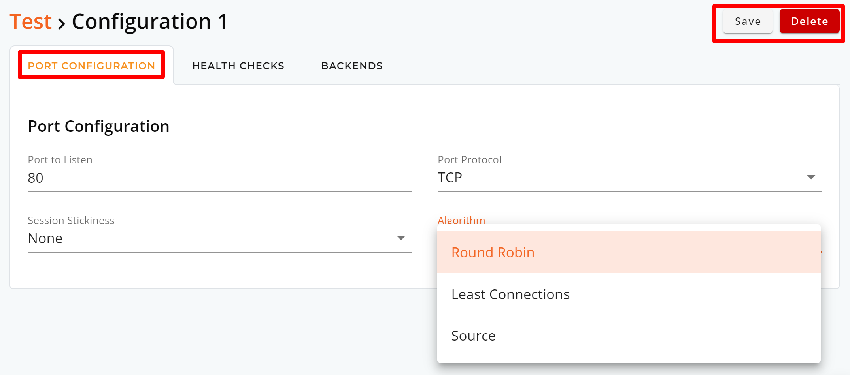850x375 pixels.
Task: Pick the Source algorithm option
Action: point(629,336)
